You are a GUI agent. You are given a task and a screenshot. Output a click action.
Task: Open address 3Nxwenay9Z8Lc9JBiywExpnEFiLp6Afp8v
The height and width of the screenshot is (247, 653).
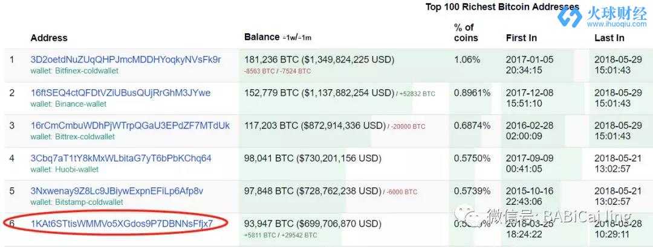tap(117, 191)
